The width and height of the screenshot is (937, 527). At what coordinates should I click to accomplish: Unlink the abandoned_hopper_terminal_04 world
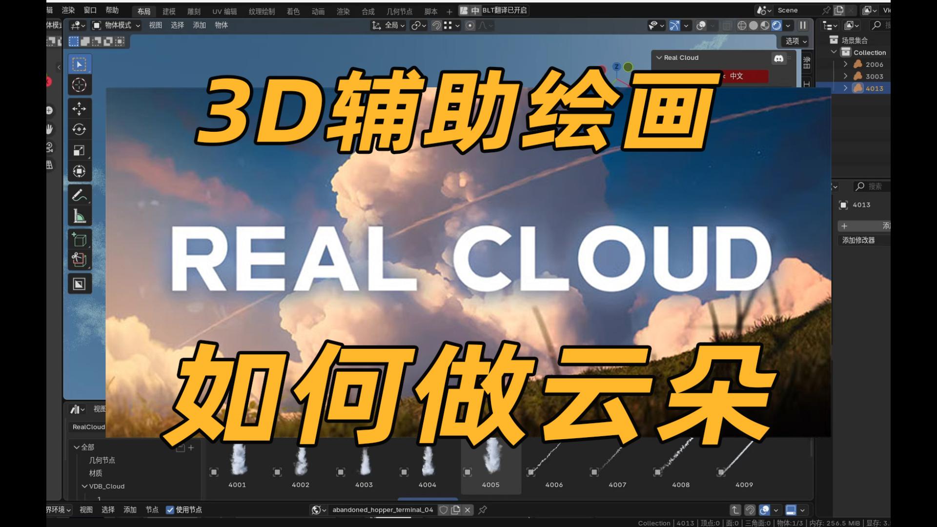click(468, 509)
